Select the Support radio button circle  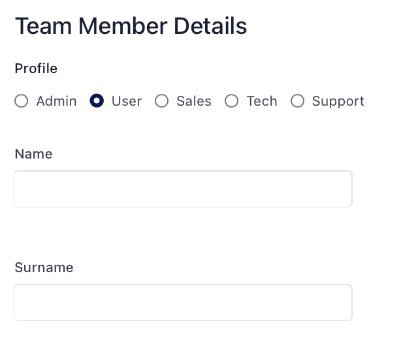point(297,101)
